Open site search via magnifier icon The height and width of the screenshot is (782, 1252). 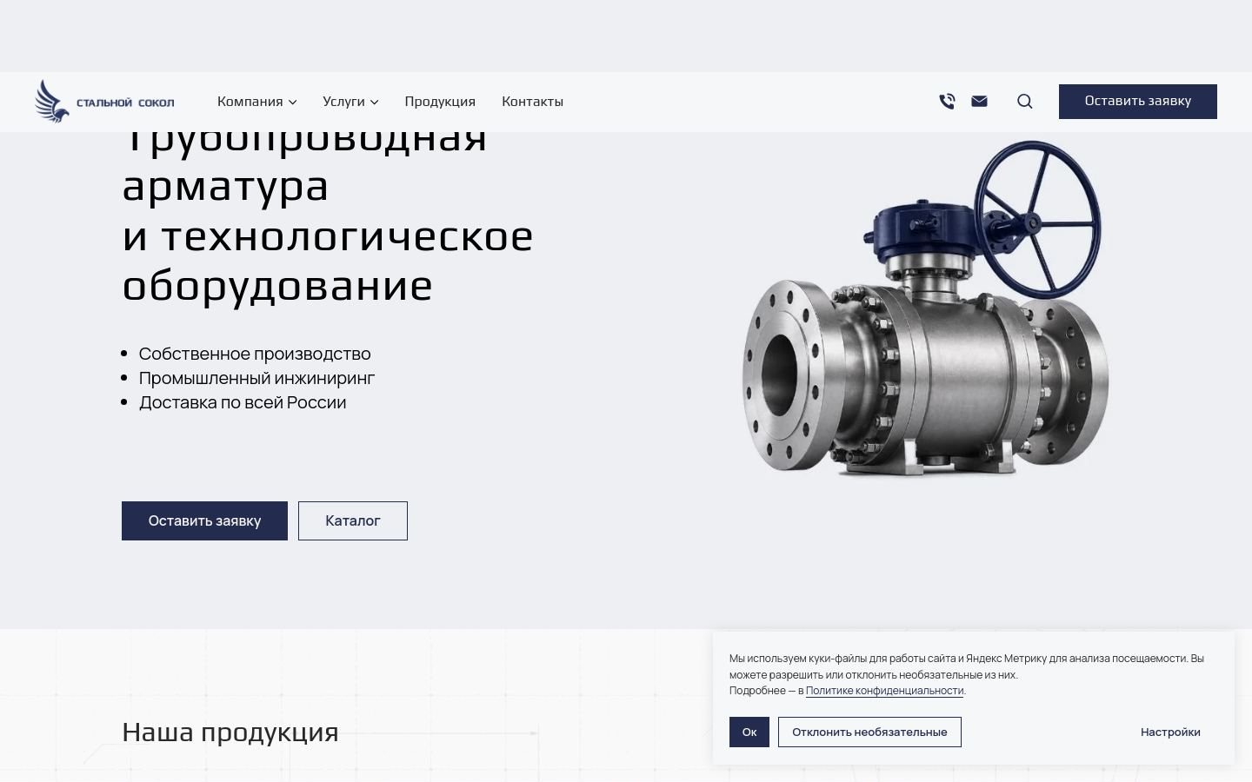tap(1025, 102)
